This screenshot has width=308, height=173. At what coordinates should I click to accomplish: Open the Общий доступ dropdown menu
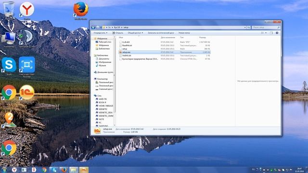135,33
